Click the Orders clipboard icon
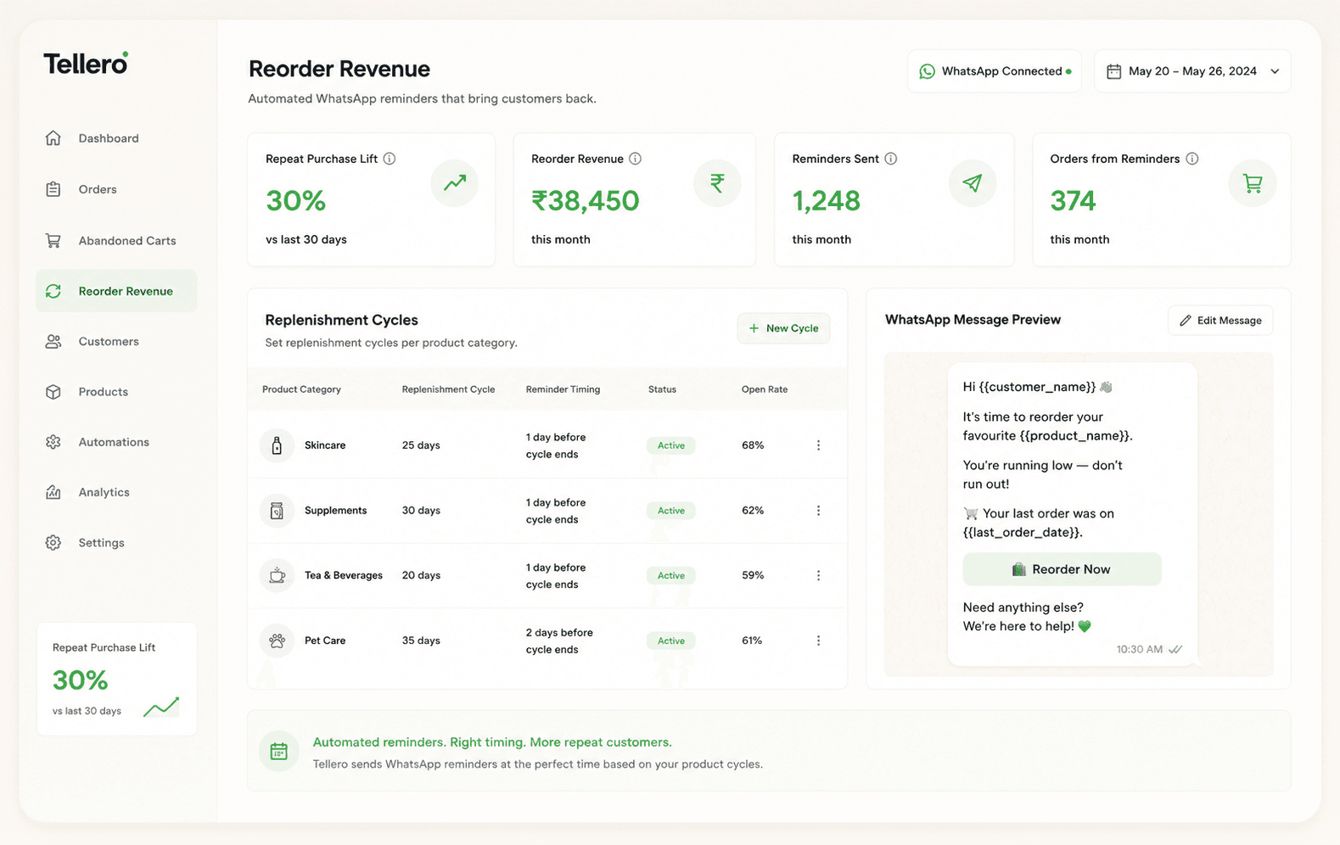Viewport: 1340px width, 845px height. point(53,189)
